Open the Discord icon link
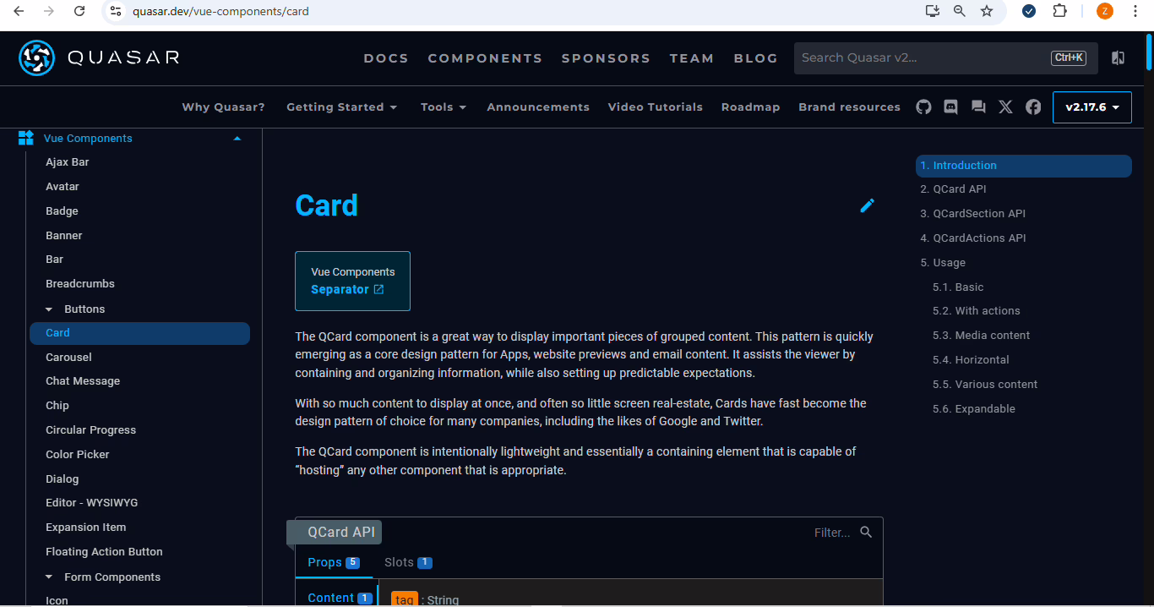The width and height of the screenshot is (1154, 607). [x=950, y=107]
